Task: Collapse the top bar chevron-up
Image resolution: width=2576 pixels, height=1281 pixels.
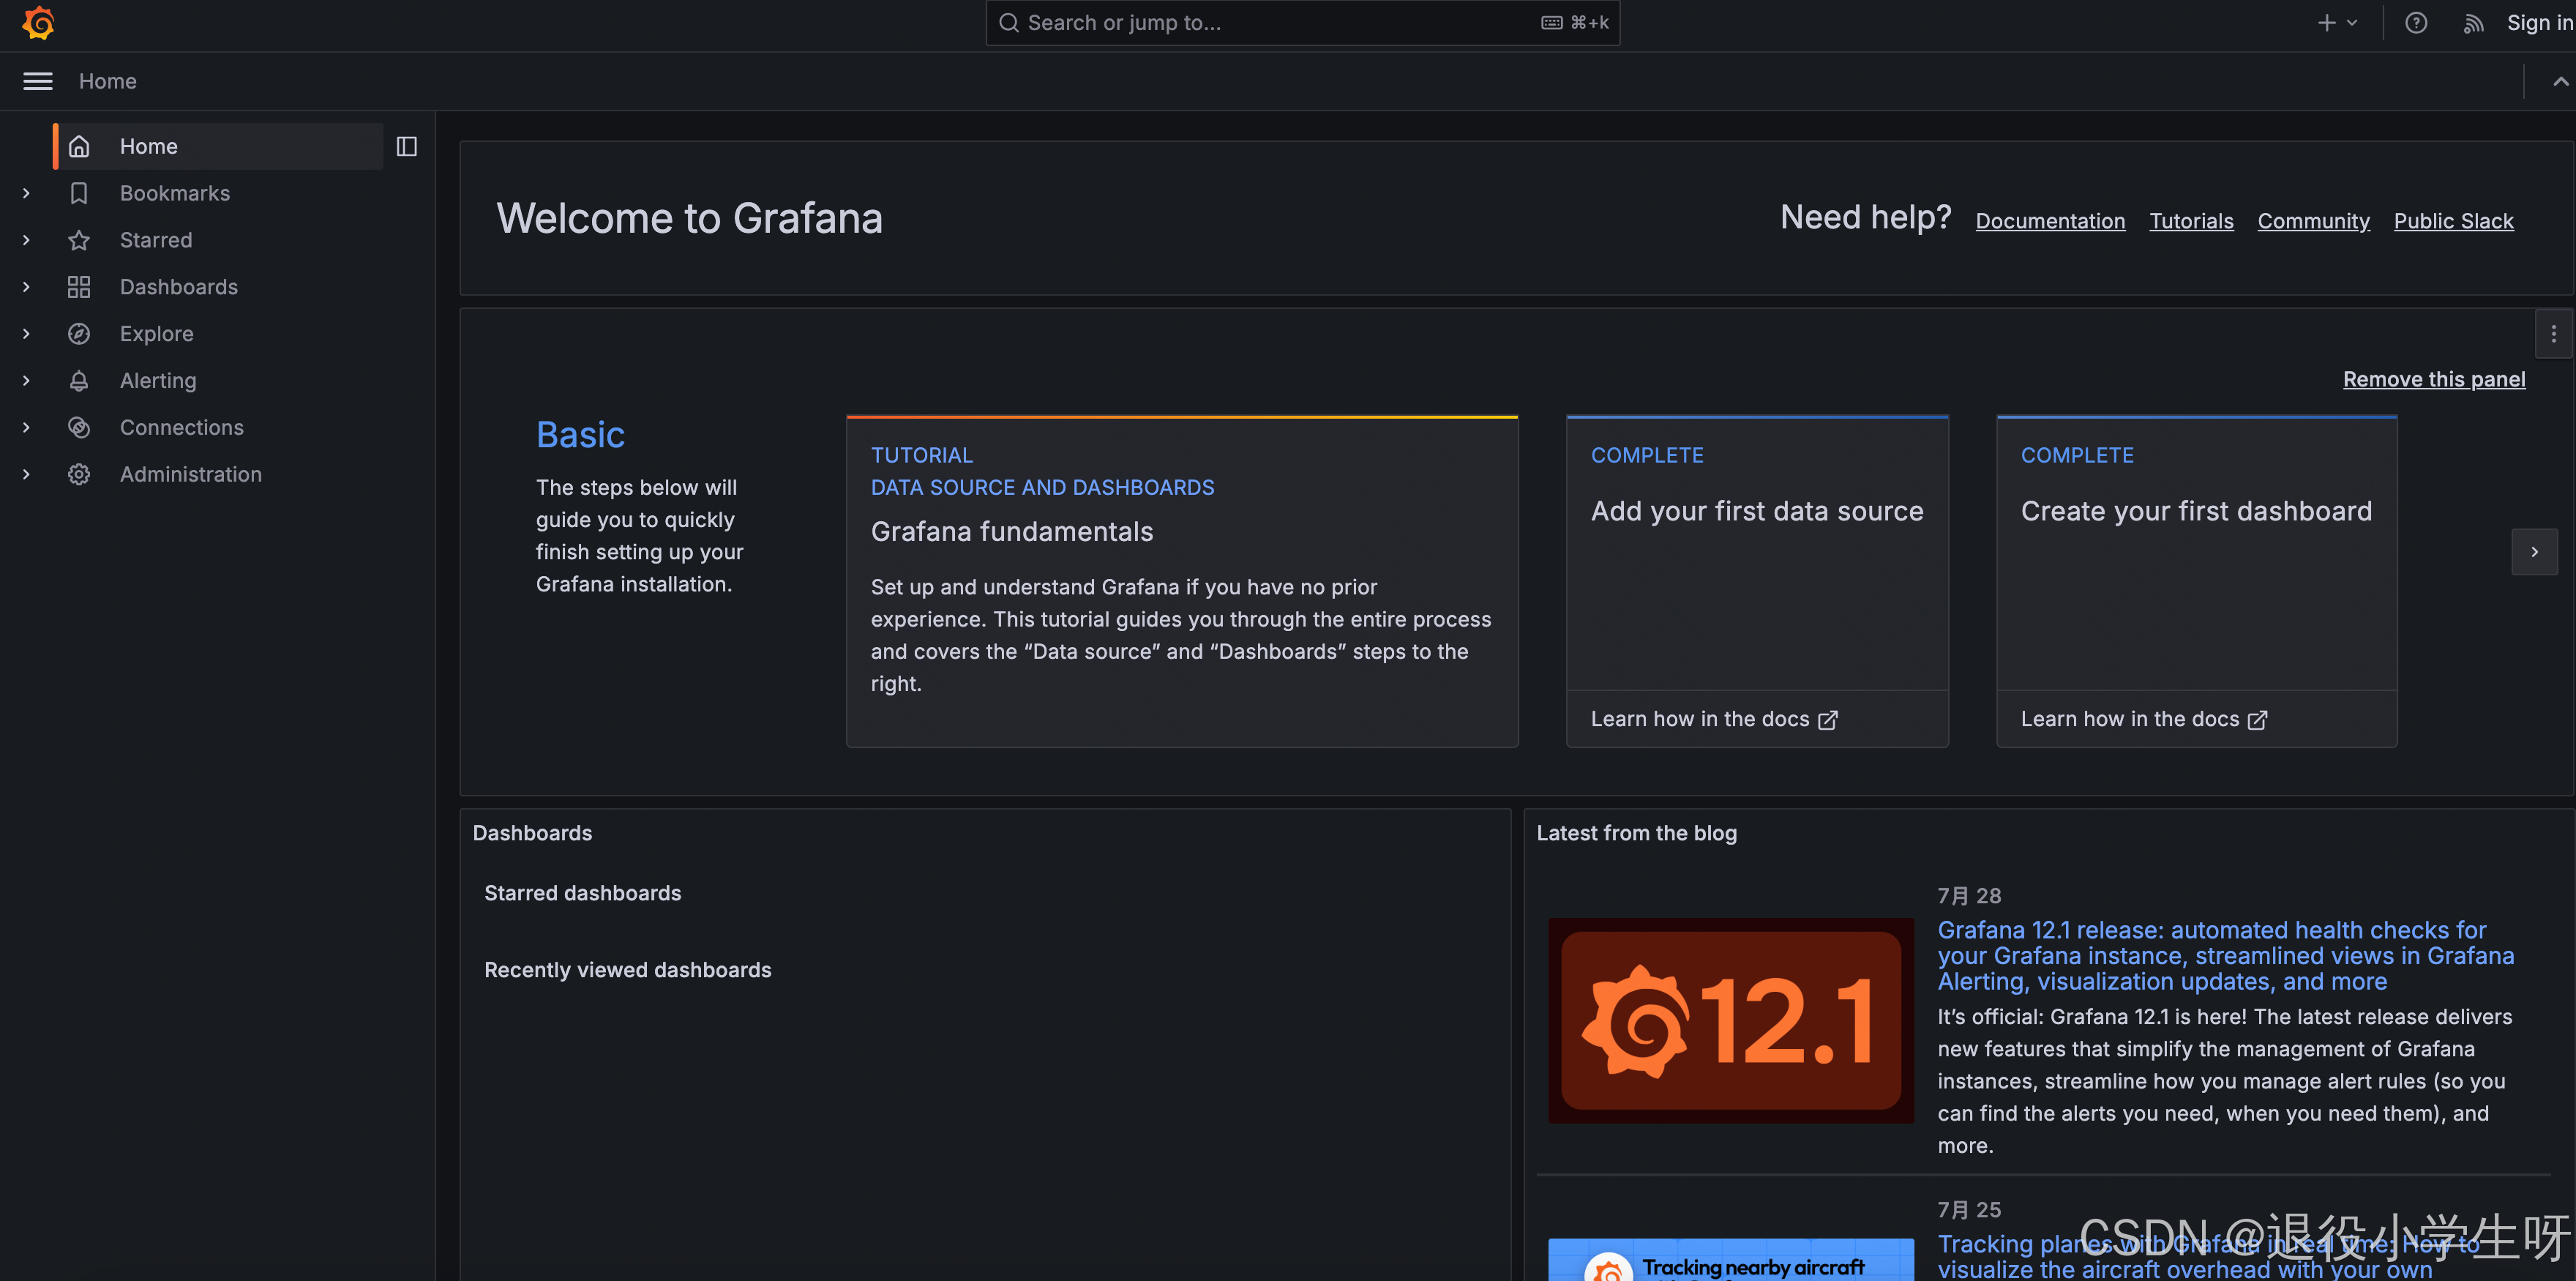Action: (2560, 81)
